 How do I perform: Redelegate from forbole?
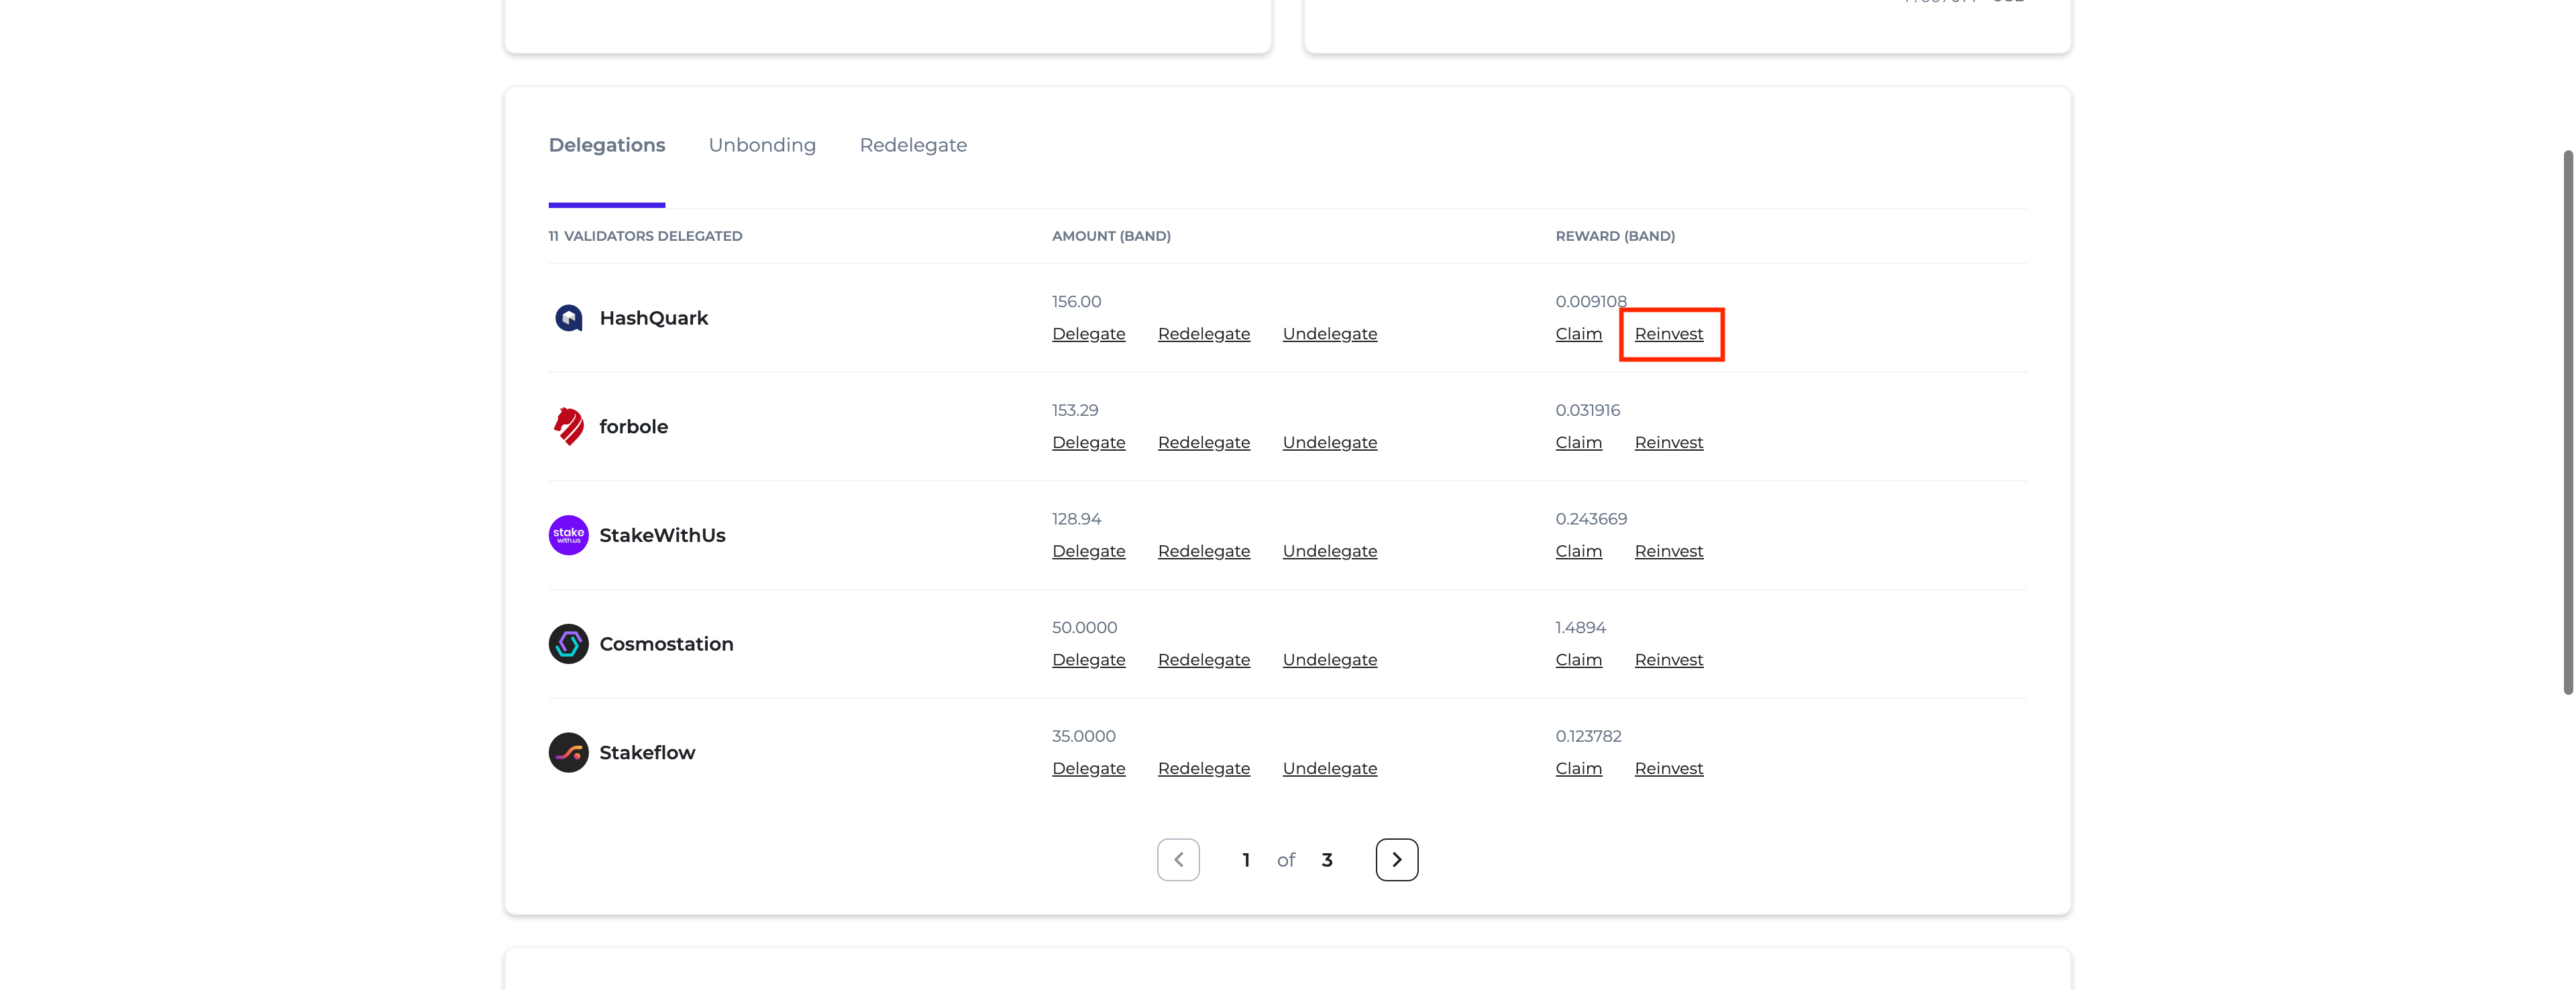tap(1204, 442)
